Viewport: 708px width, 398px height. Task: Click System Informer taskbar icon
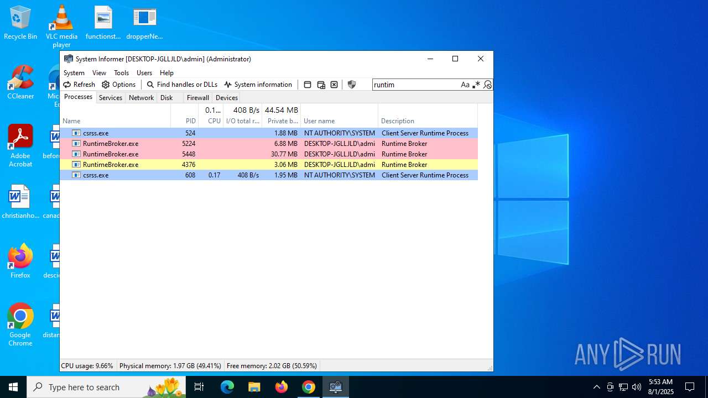coord(336,387)
